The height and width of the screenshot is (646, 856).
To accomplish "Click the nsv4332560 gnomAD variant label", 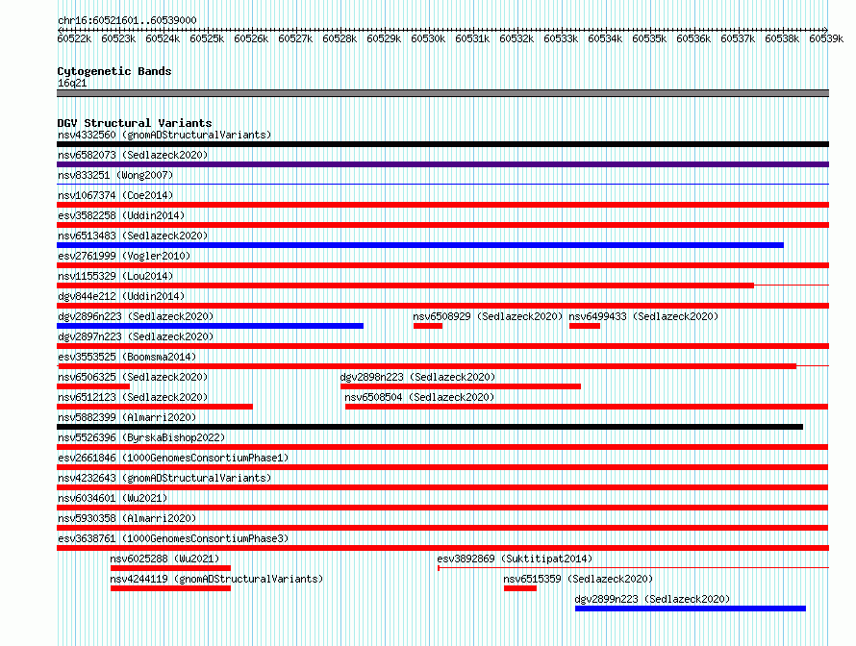I will click(164, 135).
